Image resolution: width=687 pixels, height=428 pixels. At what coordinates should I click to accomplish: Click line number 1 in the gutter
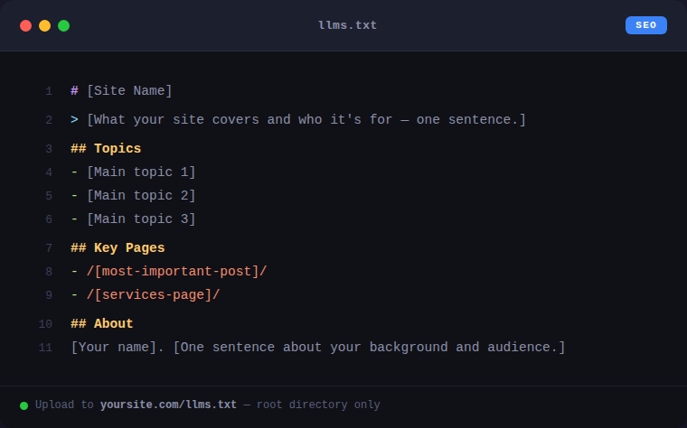(x=49, y=91)
